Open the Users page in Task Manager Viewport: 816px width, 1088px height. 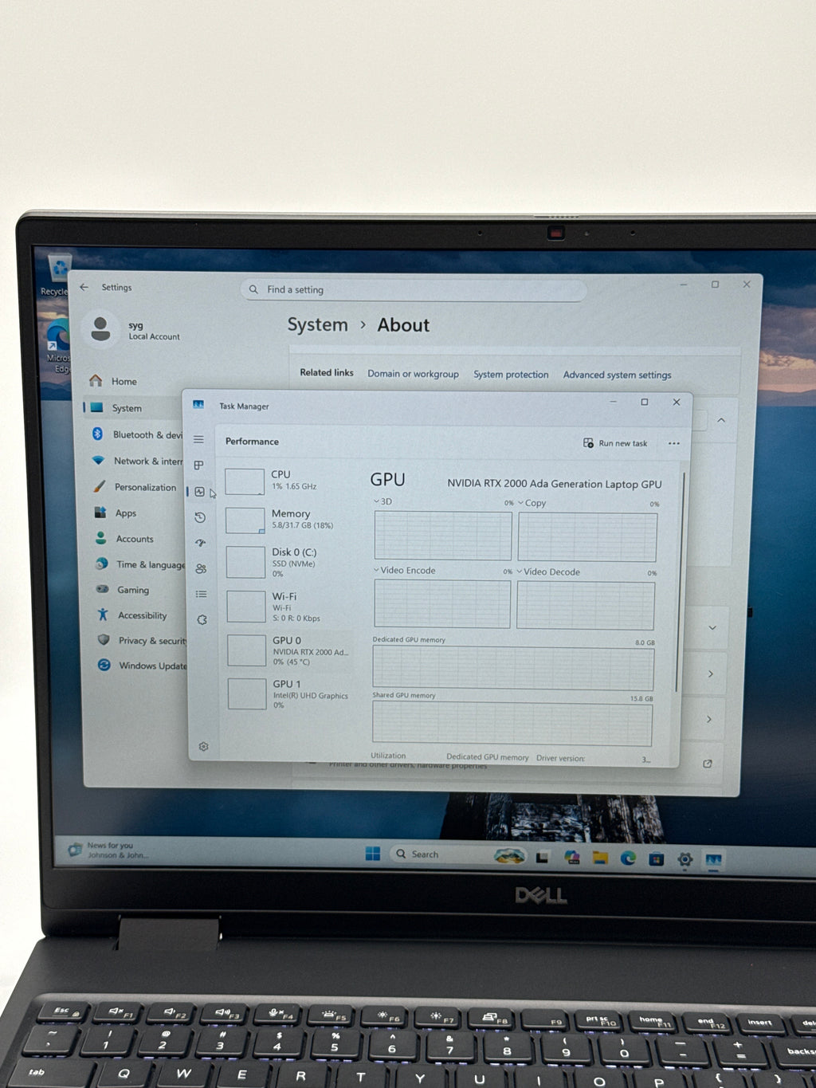point(201,568)
